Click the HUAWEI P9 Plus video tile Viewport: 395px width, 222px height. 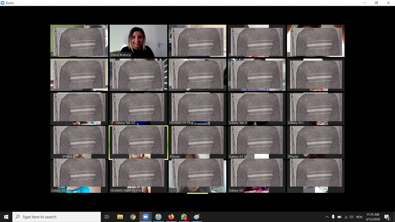pos(197,109)
